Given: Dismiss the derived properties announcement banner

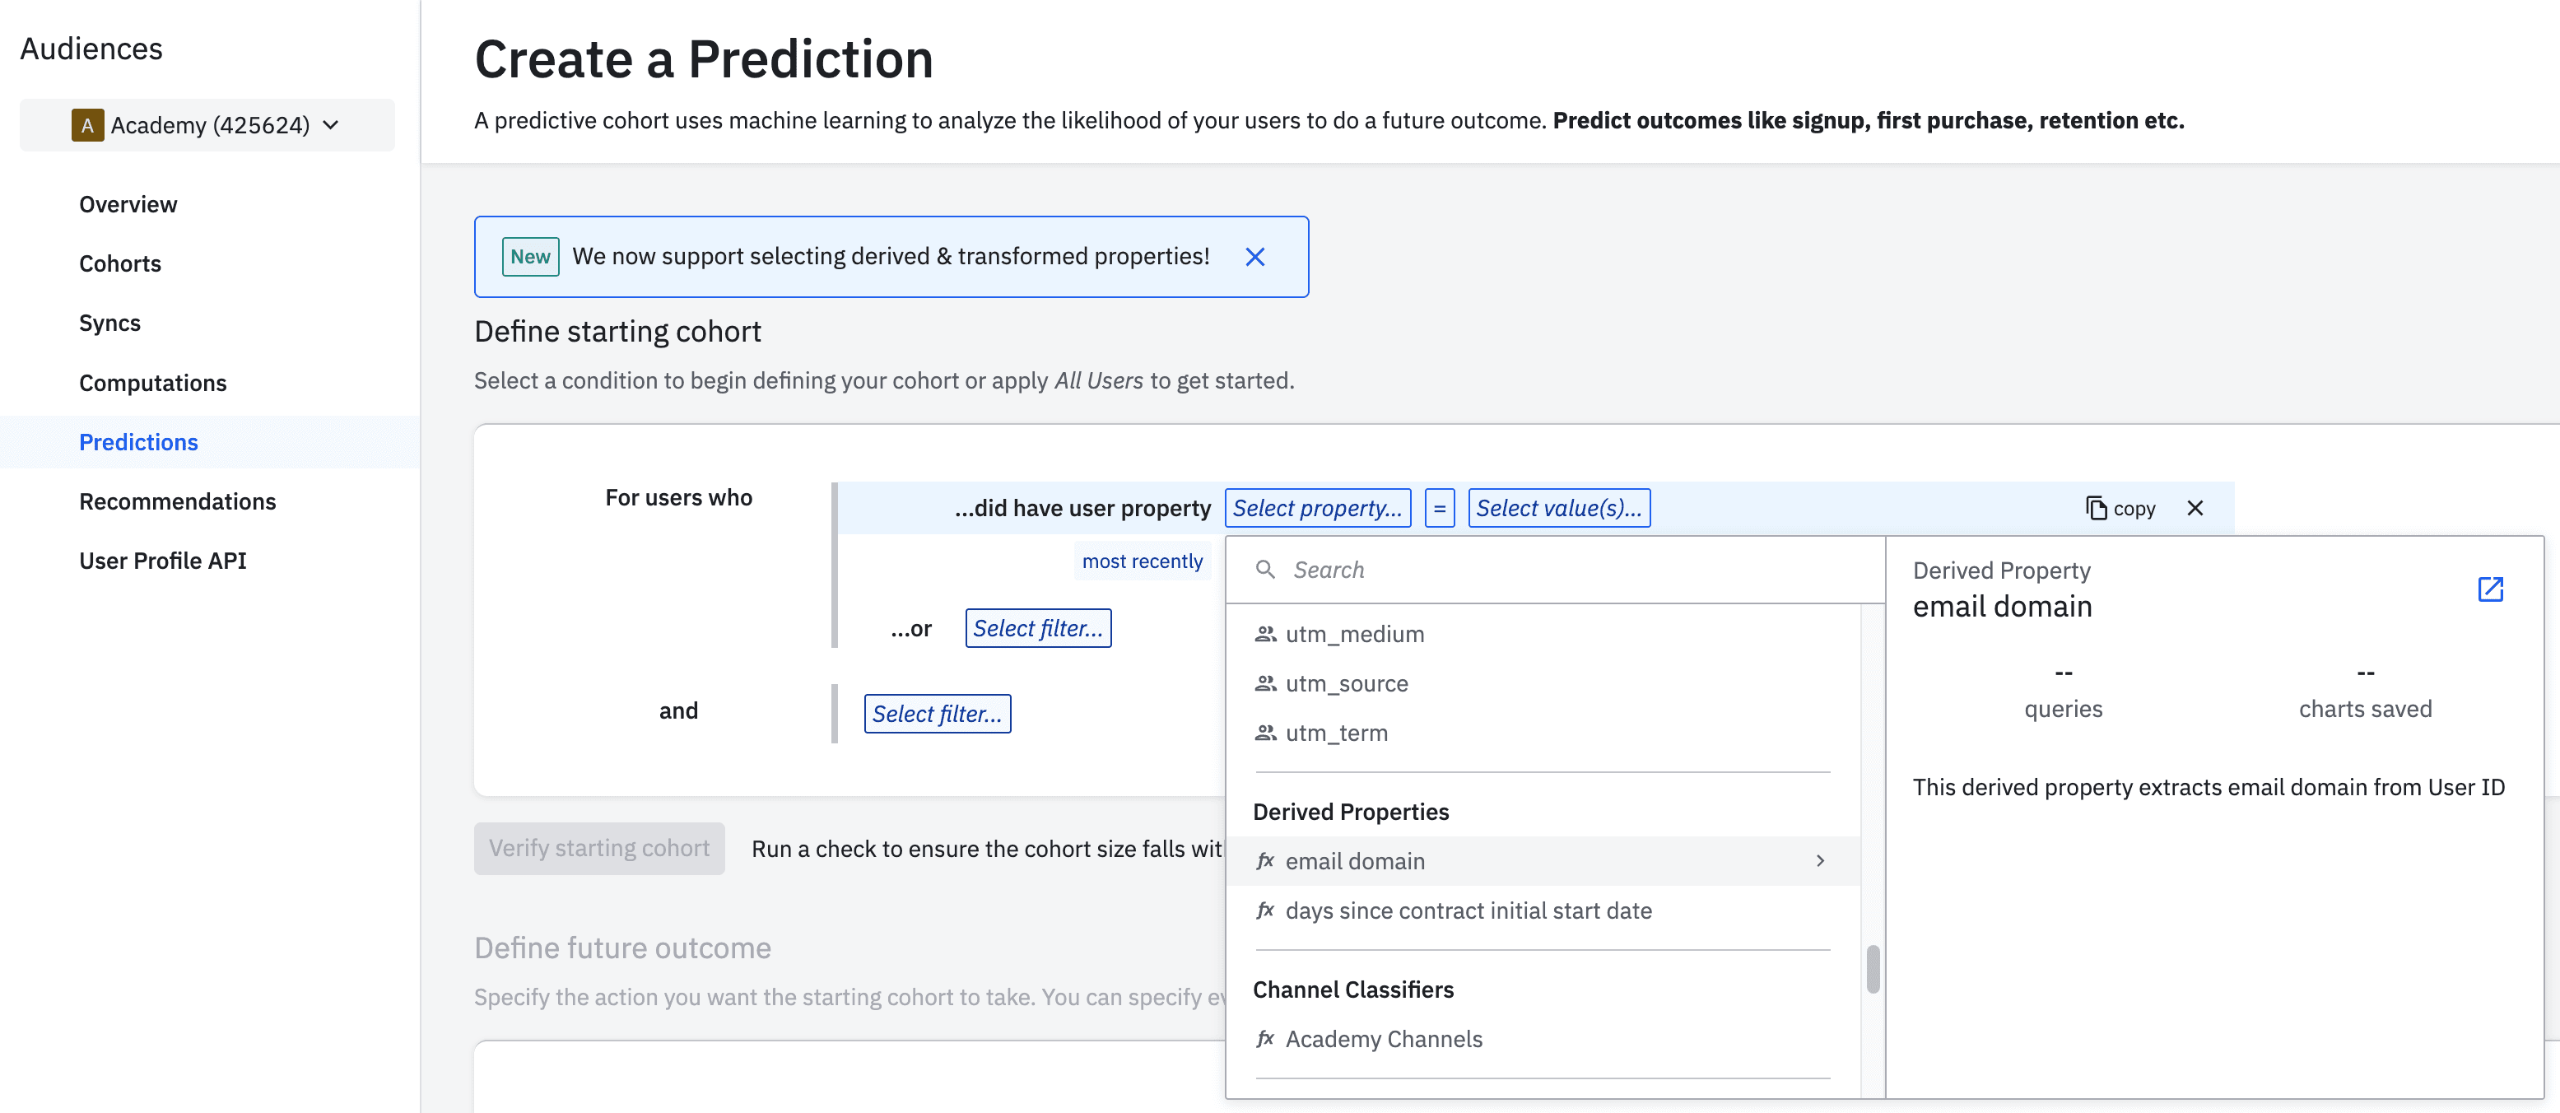Looking at the screenshot, I should [x=1255, y=258].
